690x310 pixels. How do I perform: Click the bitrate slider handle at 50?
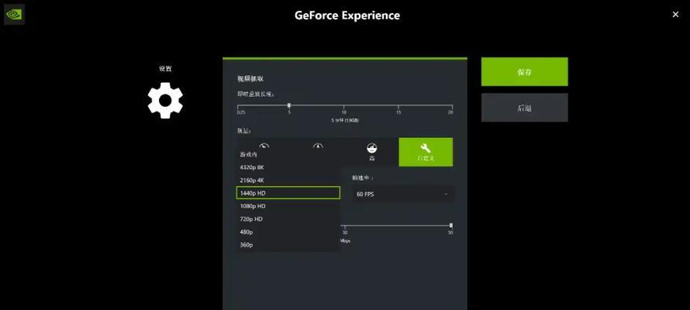click(x=451, y=226)
